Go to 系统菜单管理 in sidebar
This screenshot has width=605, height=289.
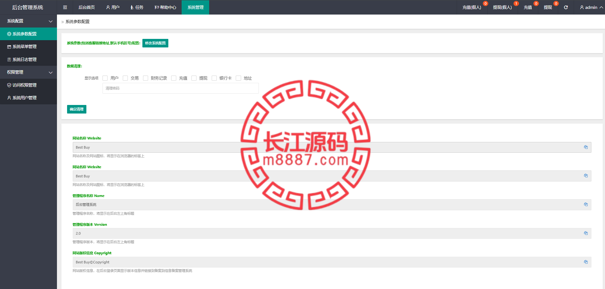coord(28,47)
